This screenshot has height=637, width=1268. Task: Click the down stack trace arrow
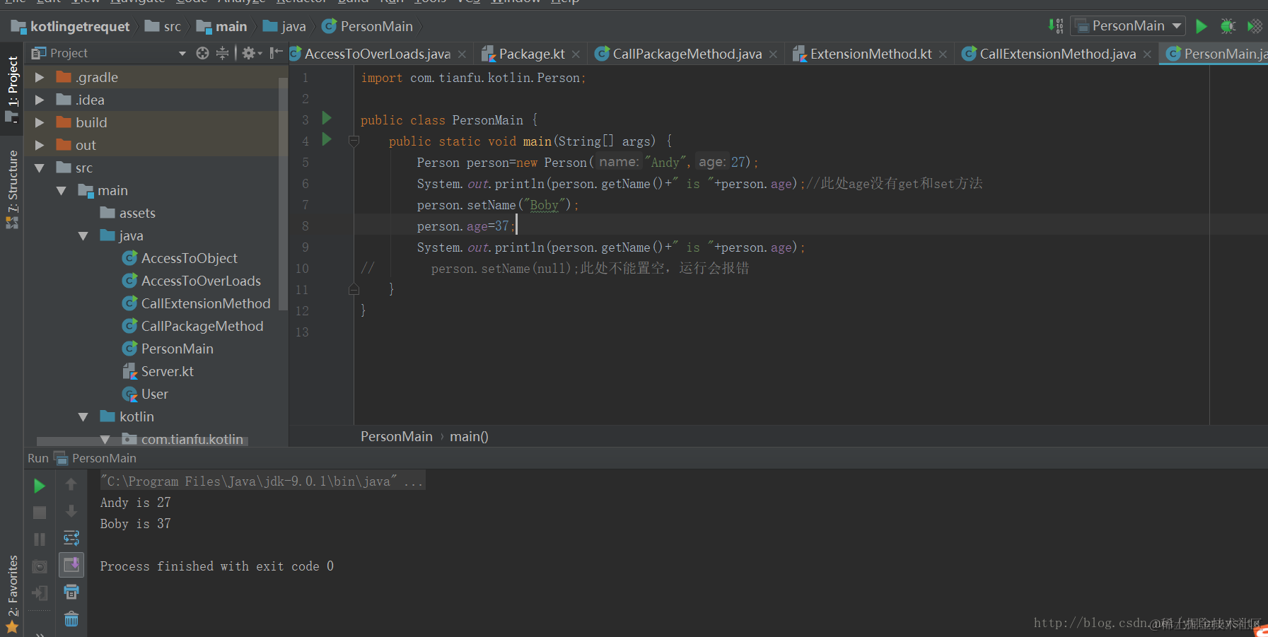(x=71, y=511)
